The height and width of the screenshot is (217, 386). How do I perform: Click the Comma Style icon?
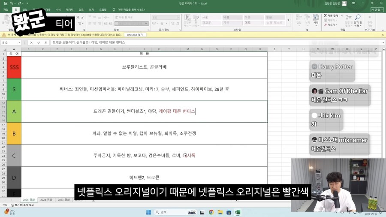[x=167, y=24]
